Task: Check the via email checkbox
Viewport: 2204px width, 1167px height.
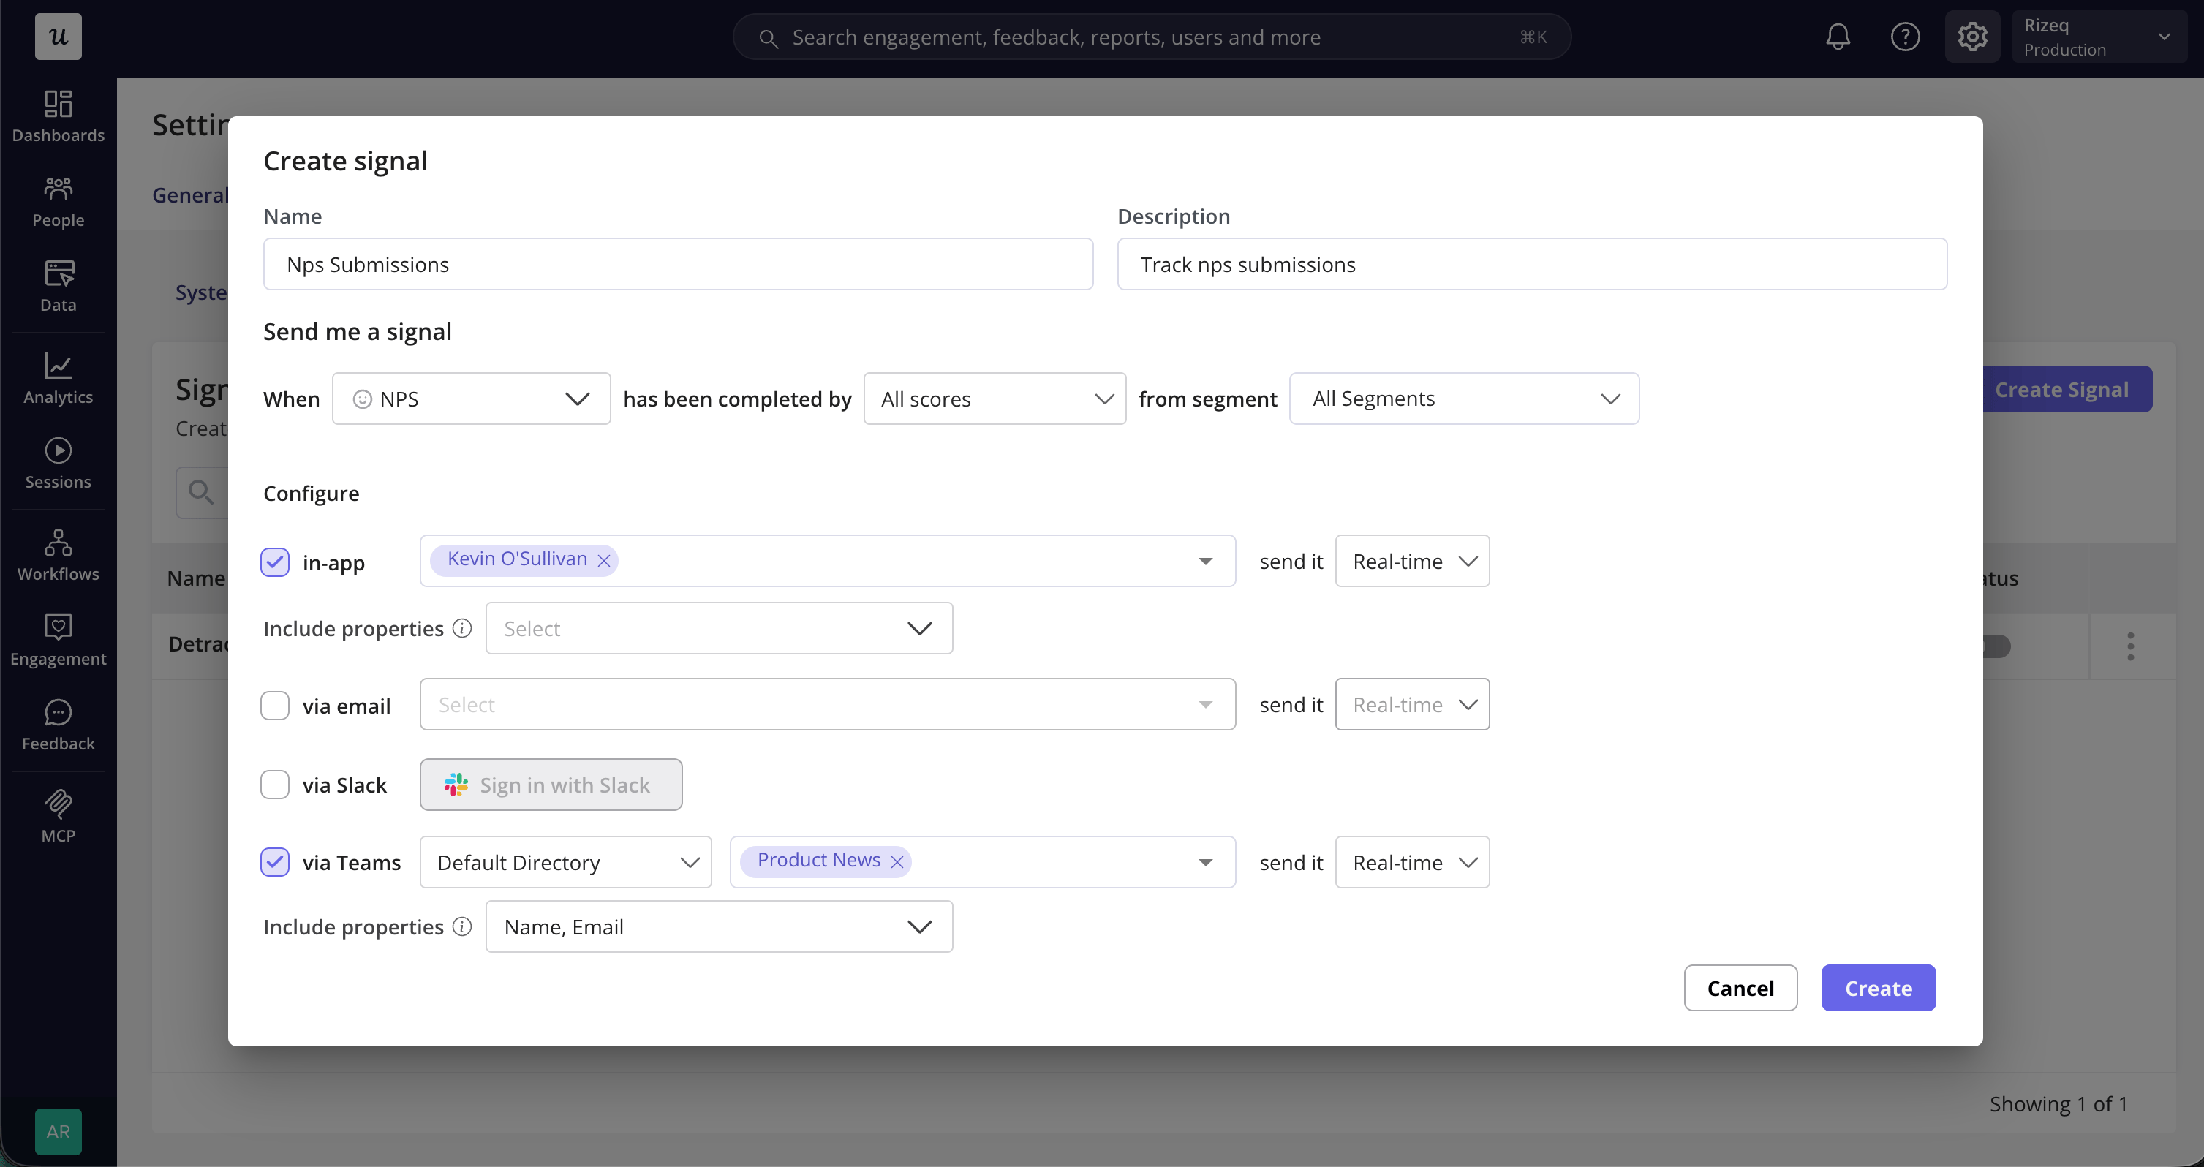Action: click(x=275, y=706)
